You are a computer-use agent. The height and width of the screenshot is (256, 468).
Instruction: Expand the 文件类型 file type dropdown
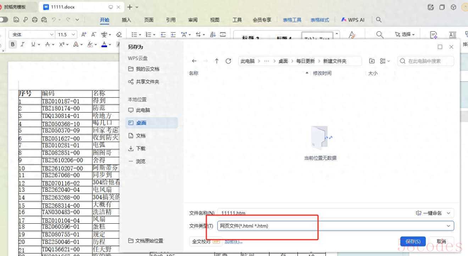pos(448,226)
